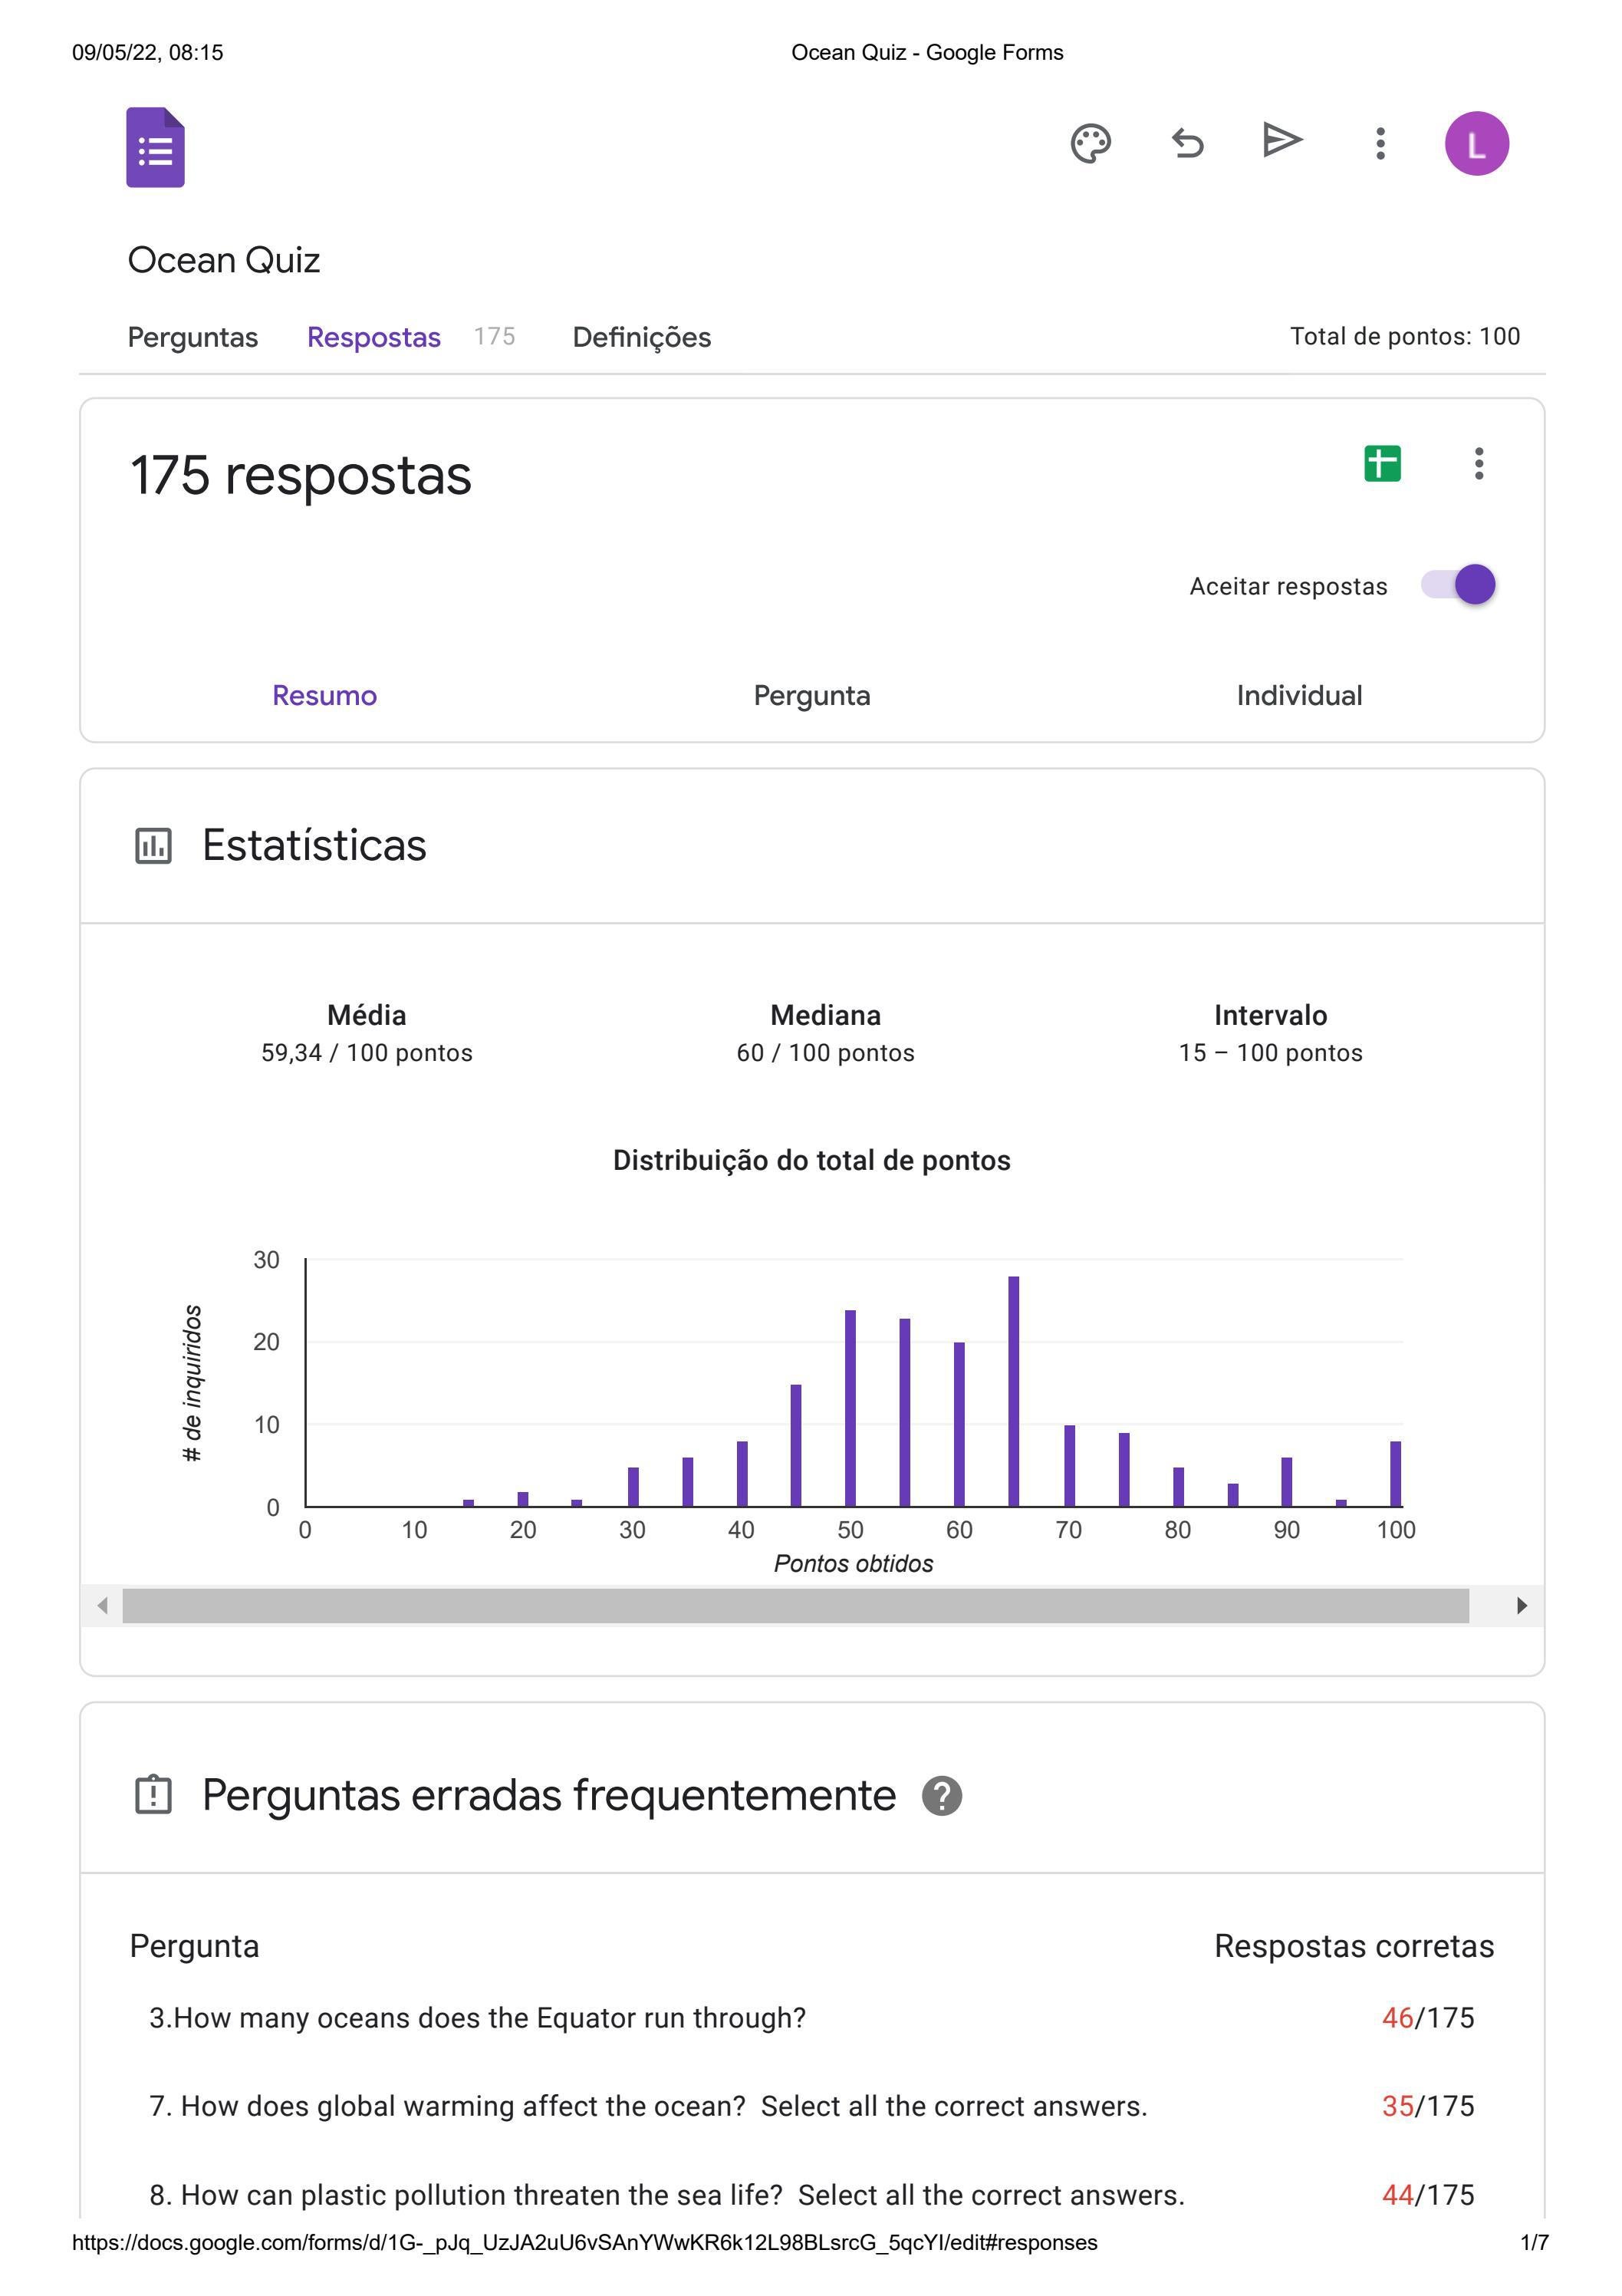Open the help question-mark icon

pyautogui.click(x=941, y=1796)
